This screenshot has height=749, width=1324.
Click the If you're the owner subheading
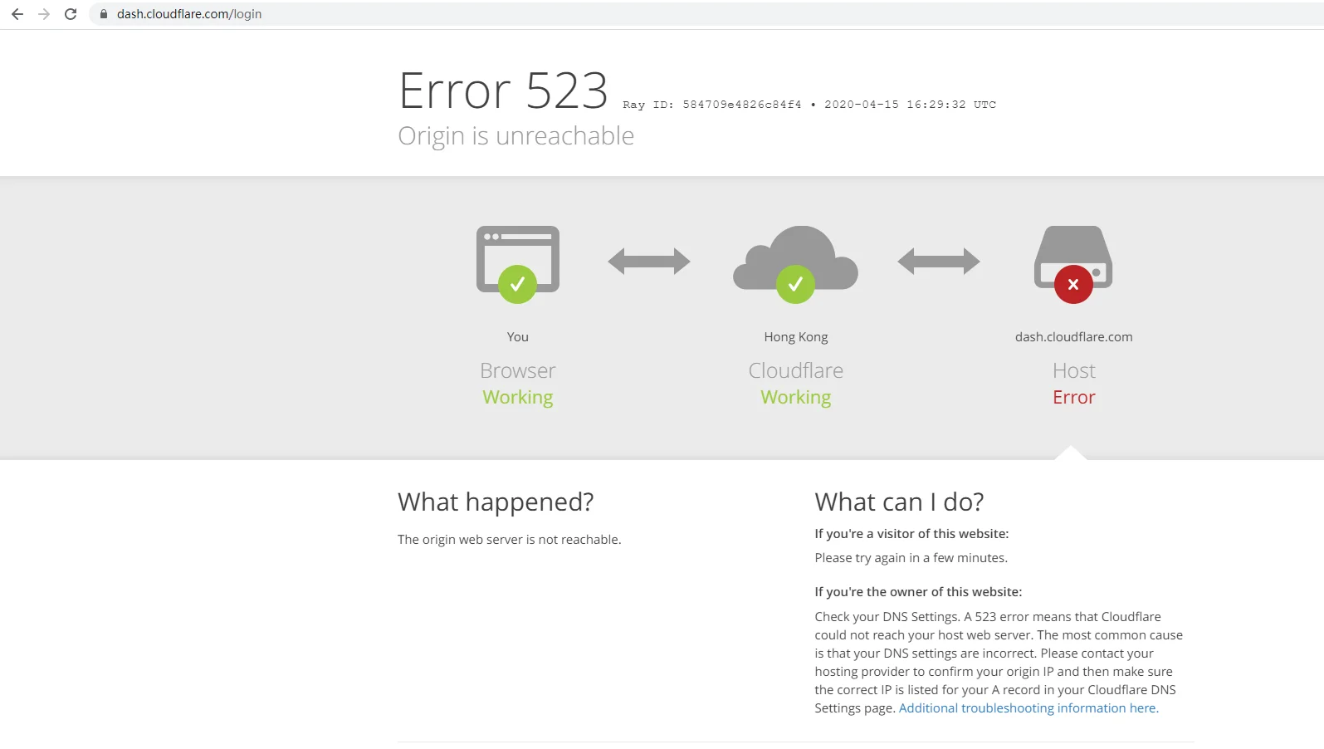918,592
